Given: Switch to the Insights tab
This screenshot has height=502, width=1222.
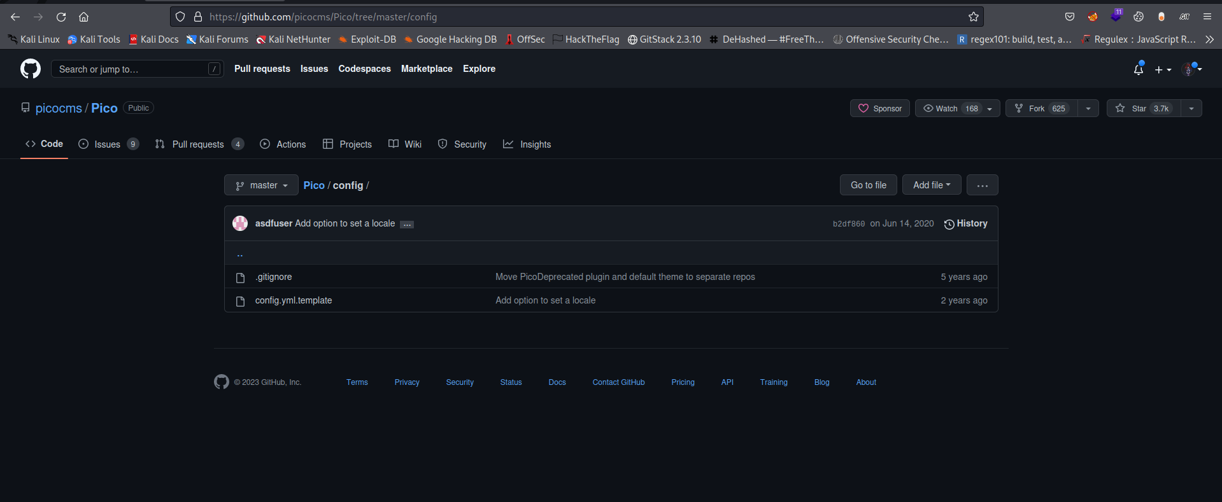Looking at the screenshot, I should click(527, 144).
